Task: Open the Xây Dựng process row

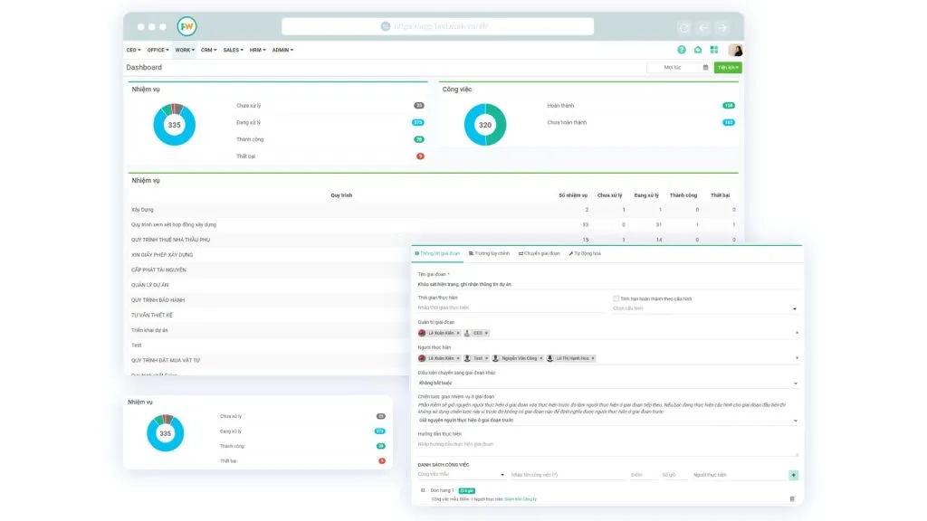Action: pyautogui.click(x=433, y=210)
